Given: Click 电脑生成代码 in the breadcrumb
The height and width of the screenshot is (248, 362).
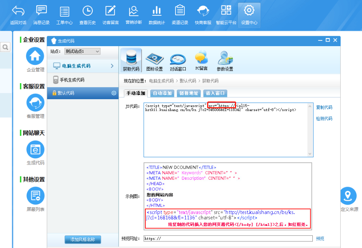Looking at the screenshot, I should point(161,81).
